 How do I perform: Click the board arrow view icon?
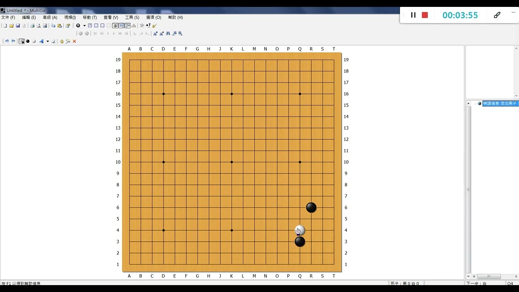point(90,26)
